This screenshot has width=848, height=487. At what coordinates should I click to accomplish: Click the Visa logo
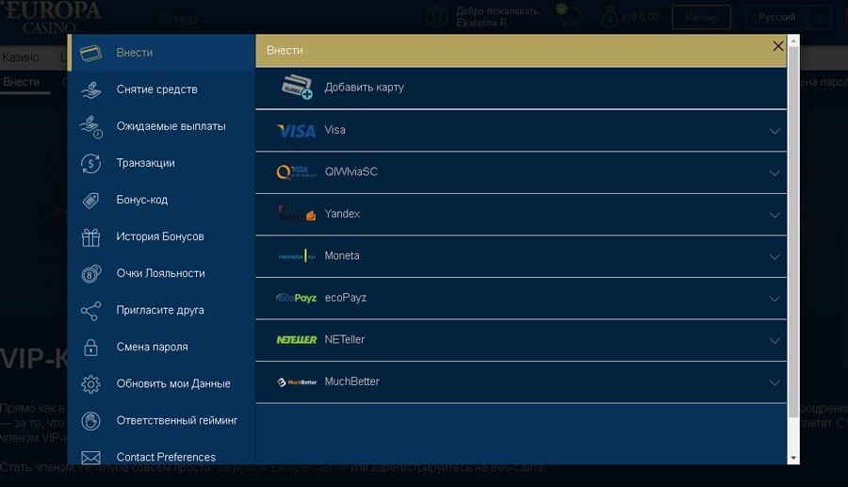click(297, 130)
